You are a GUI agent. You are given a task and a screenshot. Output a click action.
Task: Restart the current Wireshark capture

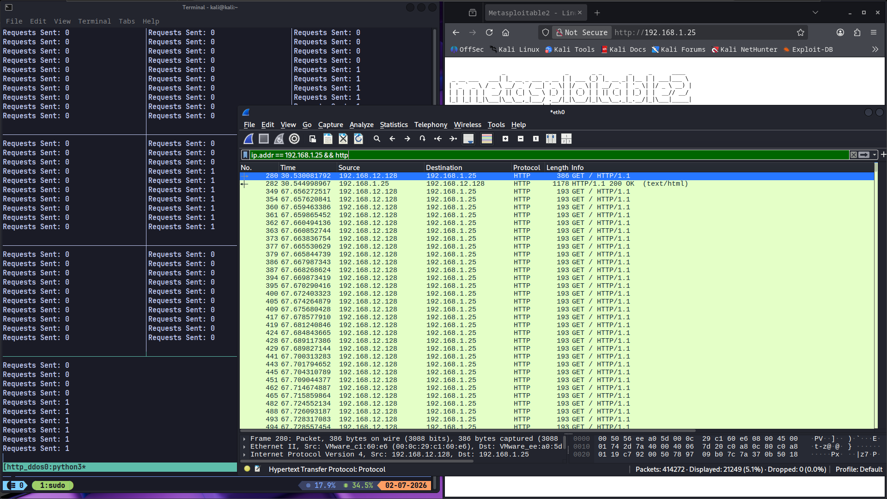[279, 139]
